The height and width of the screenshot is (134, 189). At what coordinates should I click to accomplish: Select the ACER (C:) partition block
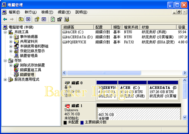click(x=132, y=90)
